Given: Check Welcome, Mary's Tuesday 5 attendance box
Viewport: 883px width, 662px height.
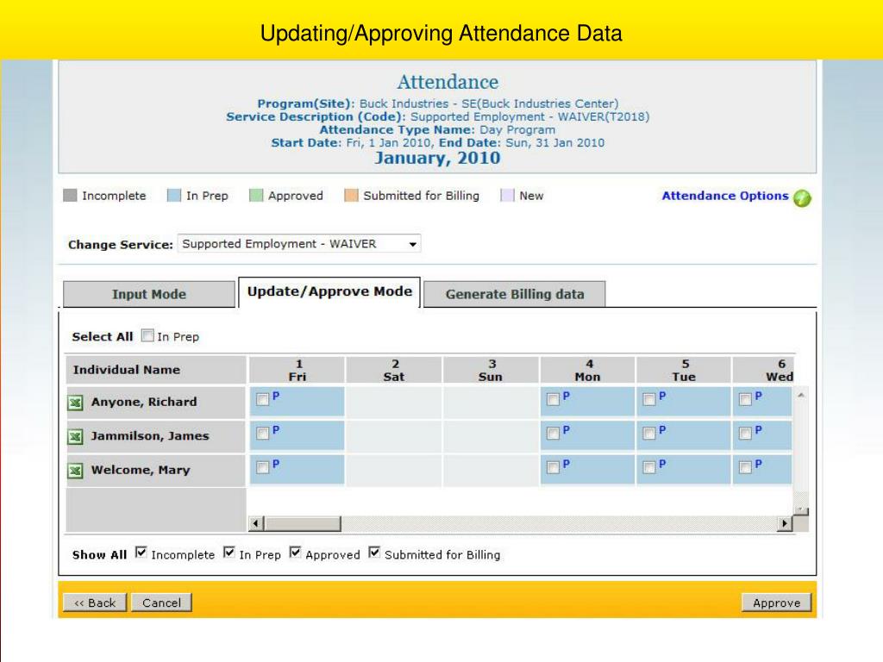Looking at the screenshot, I should coord(649,466).
